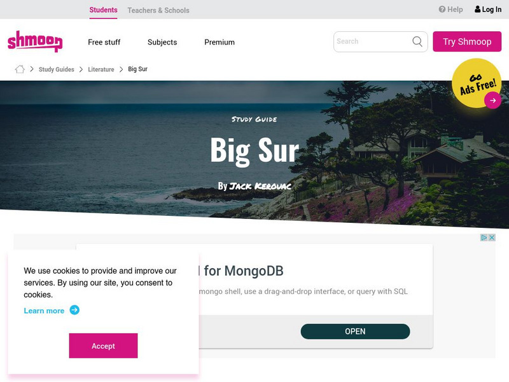Image resolution: width=509 pixels, height=382 pixels.
Task: Click the Help question mark icon
Action: pyautogui.click(x=442, y=9)
